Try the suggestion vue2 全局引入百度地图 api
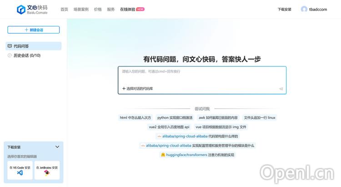The image size is (341, 187). (169, 127)
